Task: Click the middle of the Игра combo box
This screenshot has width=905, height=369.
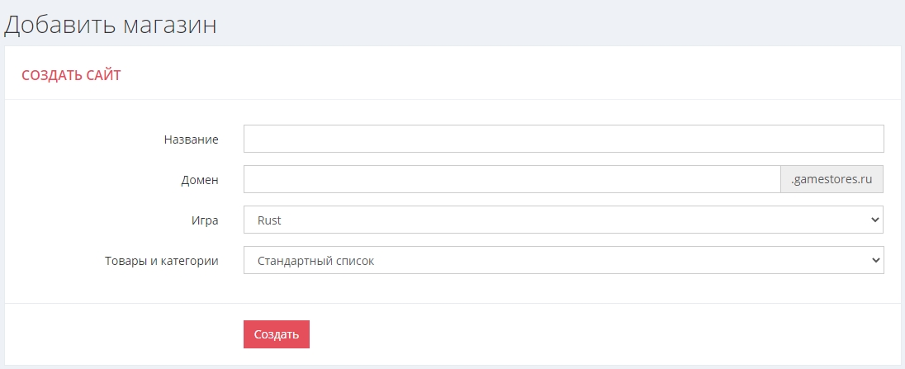Action: point(563,220)
